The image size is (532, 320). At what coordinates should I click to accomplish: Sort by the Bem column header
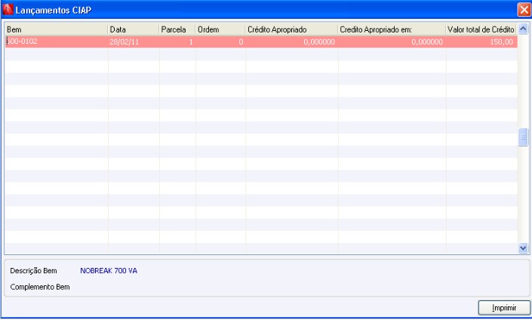coord(57,29)
